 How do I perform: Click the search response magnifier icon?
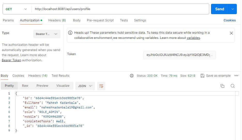[x=232, y=86]
